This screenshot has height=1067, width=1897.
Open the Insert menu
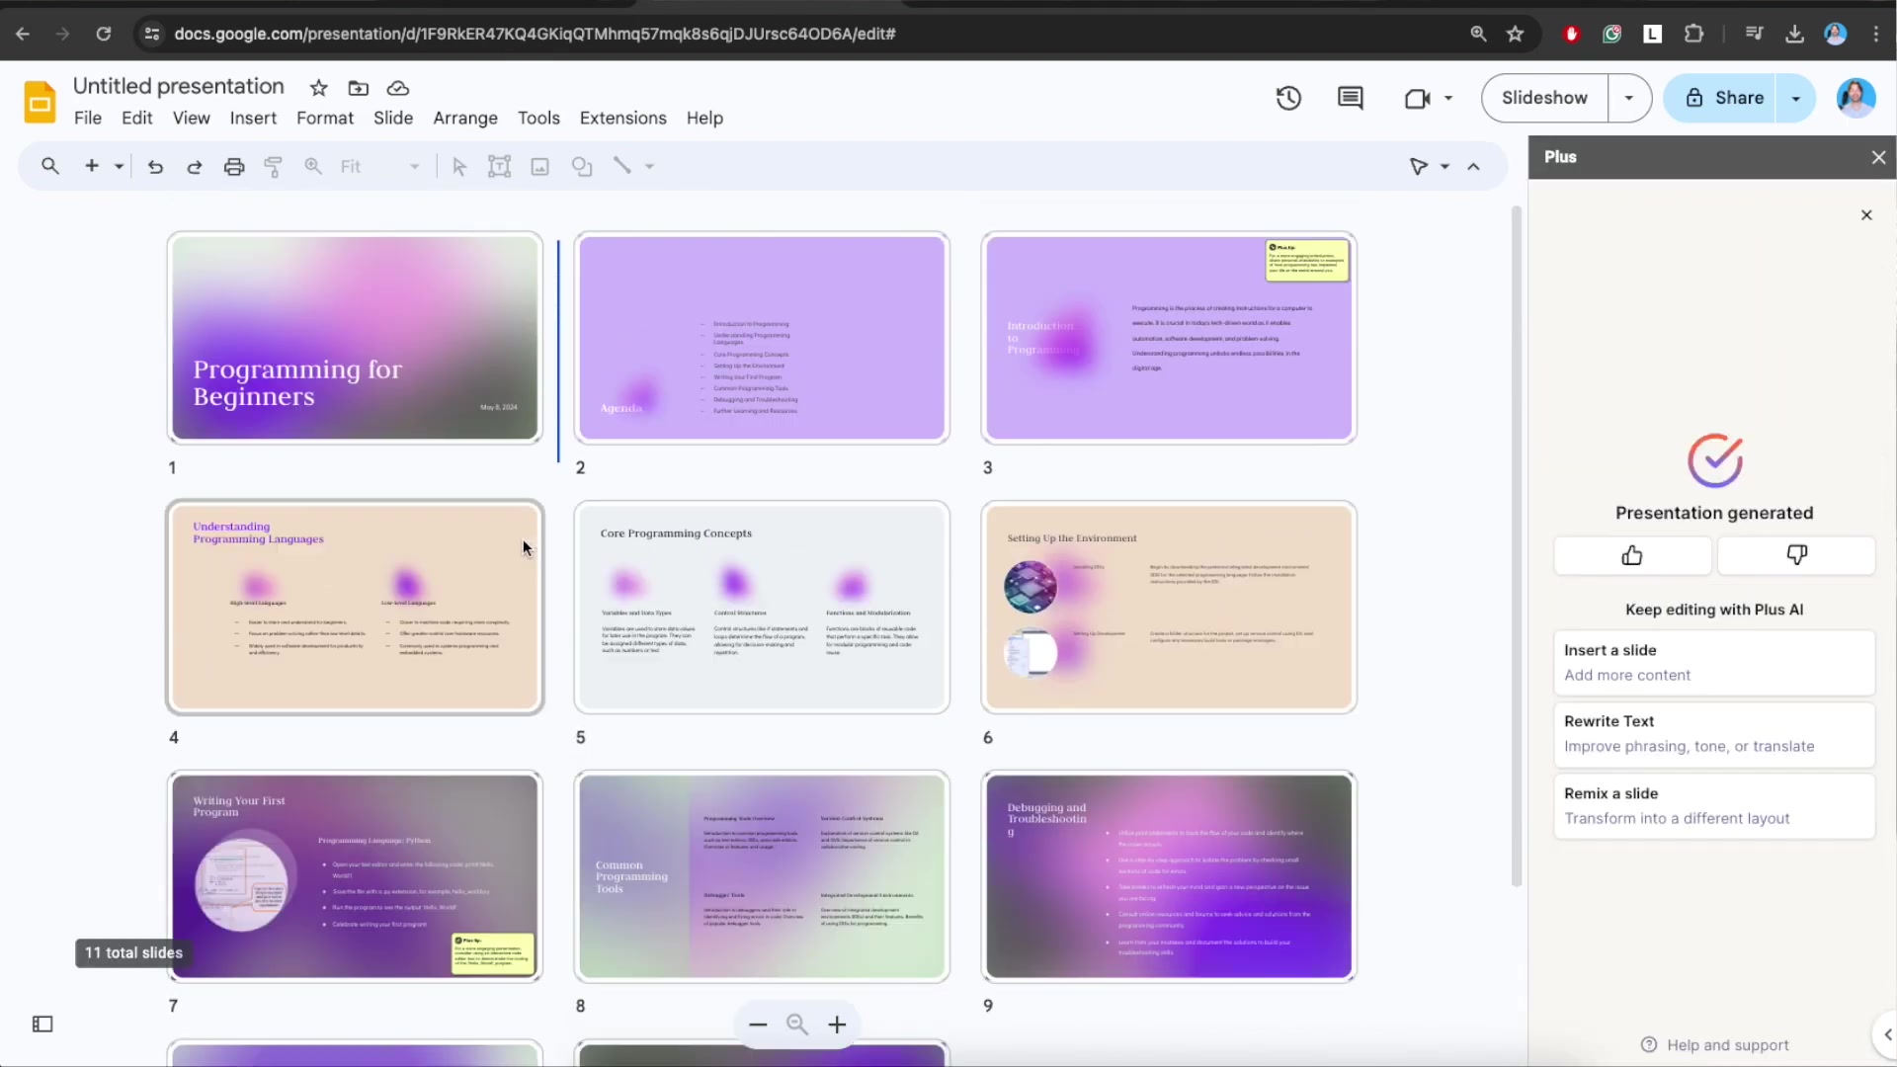point(253,118)
